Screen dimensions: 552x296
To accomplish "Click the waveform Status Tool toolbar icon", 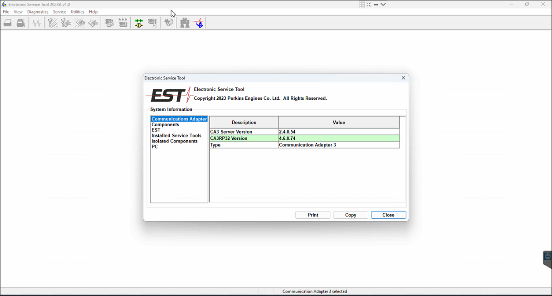I will pos(37,23).
